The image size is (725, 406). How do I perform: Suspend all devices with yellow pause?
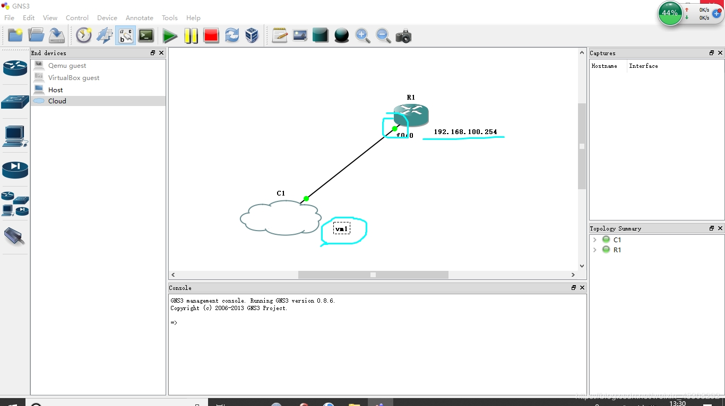point(191,36)
